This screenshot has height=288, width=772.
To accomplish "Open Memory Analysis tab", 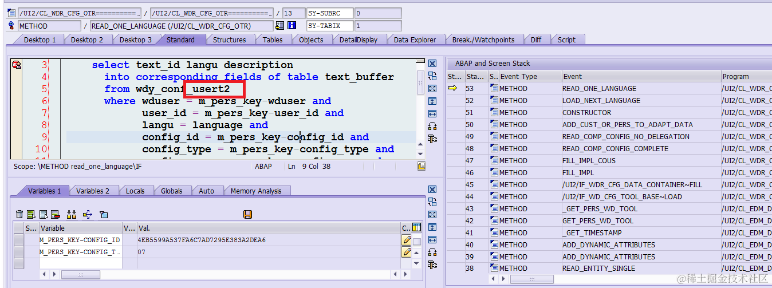I will (x=256, y=191).
